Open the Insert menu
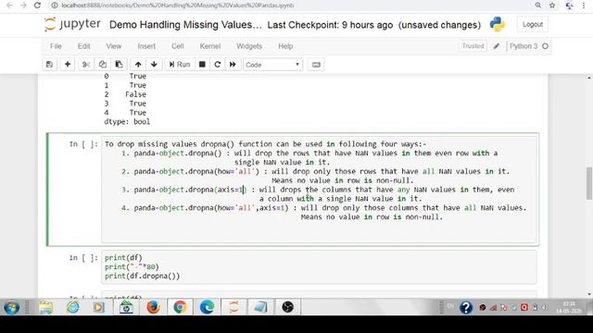Image resolution: width=593 pixels, height=333 pixels. (146, 46)
